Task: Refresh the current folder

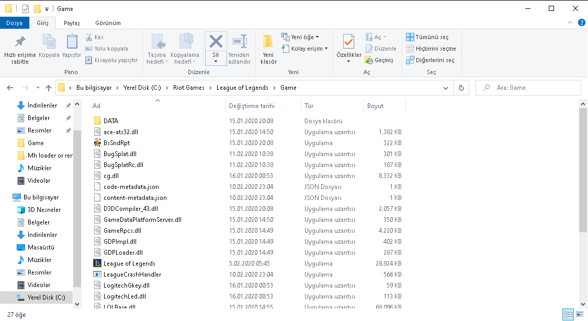Action: [461, 88]
